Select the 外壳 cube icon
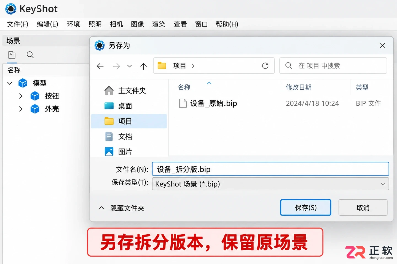 tap(35, 109)
